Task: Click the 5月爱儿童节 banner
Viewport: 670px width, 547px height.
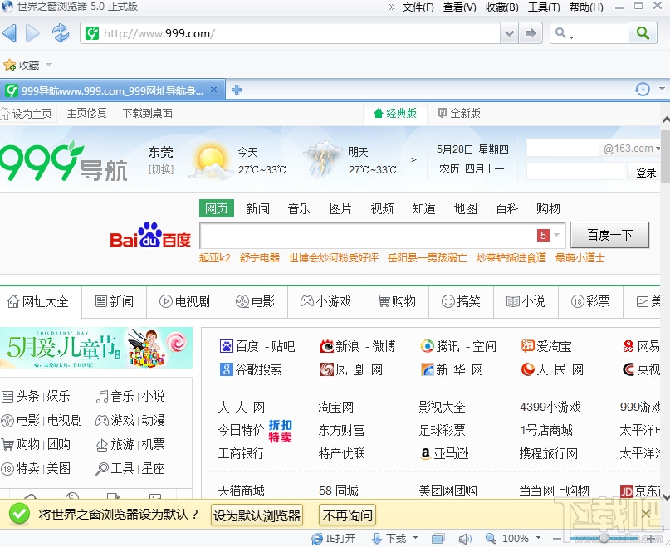Action: click(96, 348)
